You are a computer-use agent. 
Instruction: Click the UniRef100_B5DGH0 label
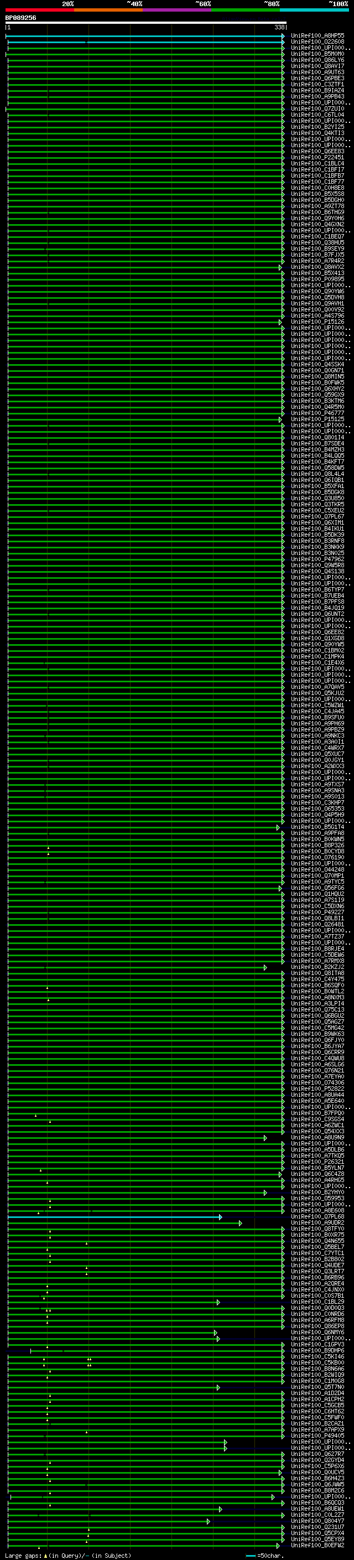coord(317,200)
